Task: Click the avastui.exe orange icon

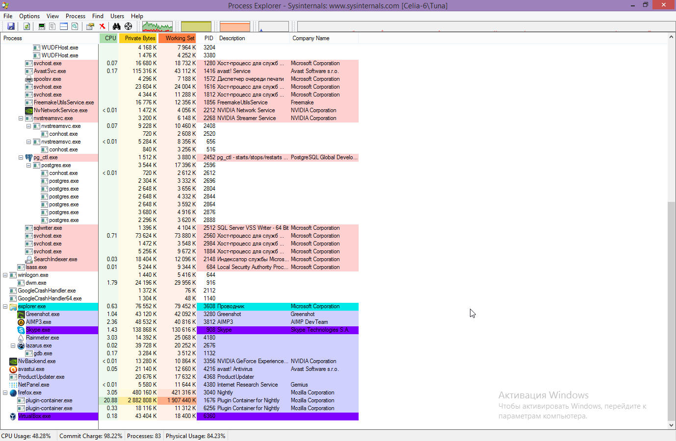Action: point(13,369)
